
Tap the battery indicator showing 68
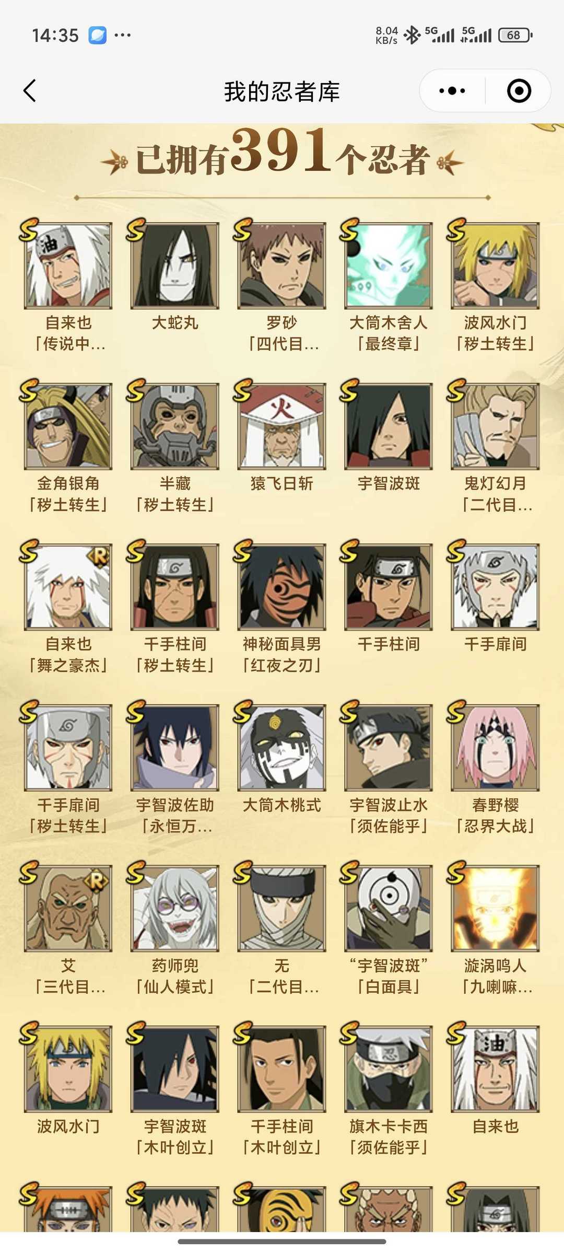click(515, 35)
